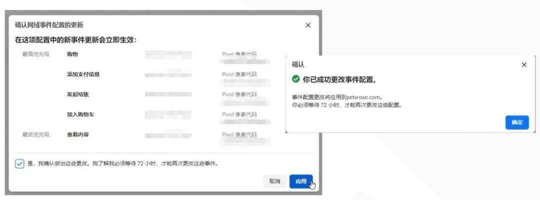This screenshot has width=540, height=200.
Task: Click Pixel 像素代码 beside 查看内容
Action: tap(239, 134)
